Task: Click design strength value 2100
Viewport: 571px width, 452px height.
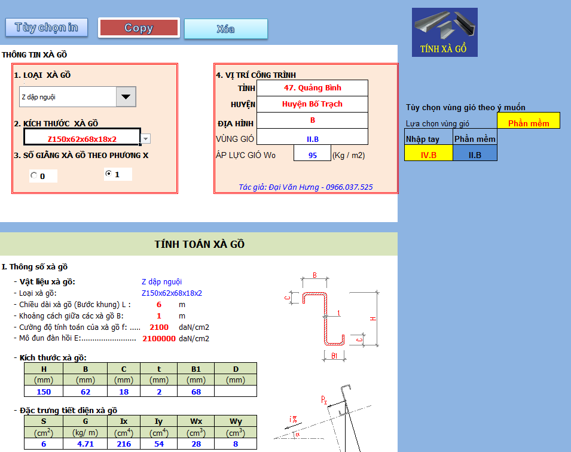Action: (159, 327)
